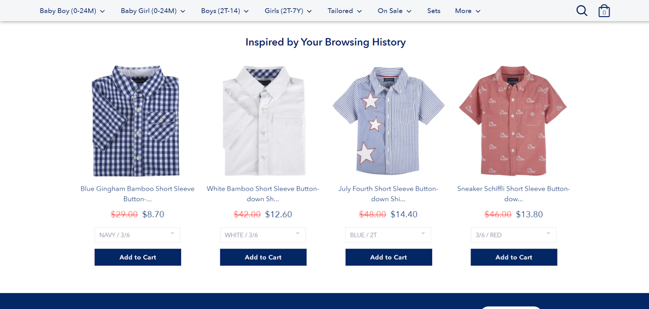Image resolution: width=649 pixels, height=309 pixels.
Task: Open the shopping bag cart icon
Action: (x=604, y=11)
